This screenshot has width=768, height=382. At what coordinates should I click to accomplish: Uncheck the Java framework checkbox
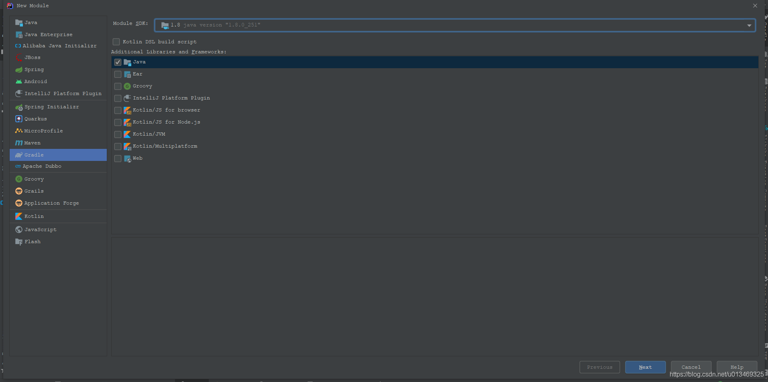(x=118, y=62)
